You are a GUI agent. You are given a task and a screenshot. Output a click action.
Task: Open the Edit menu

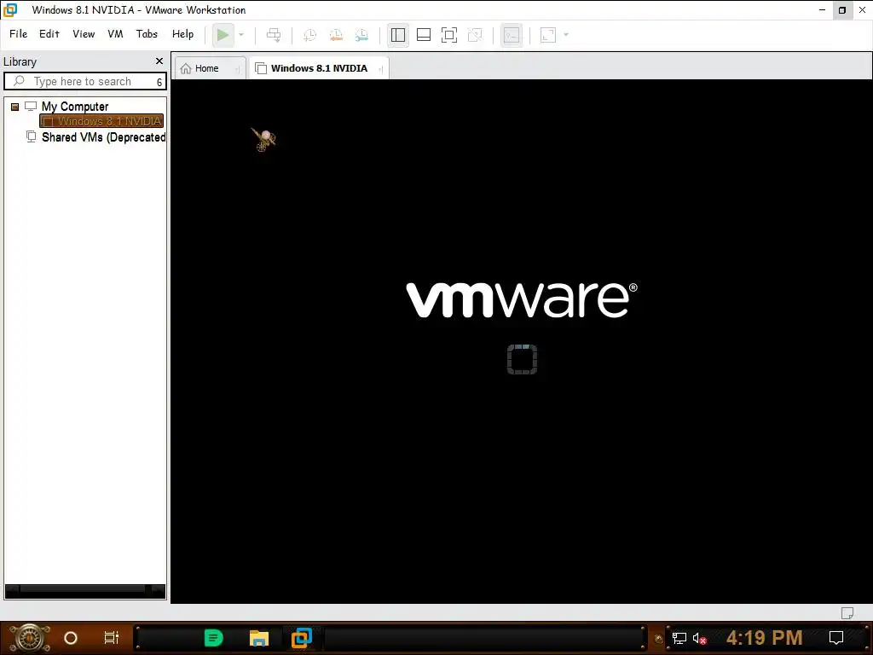pos(49,34)
